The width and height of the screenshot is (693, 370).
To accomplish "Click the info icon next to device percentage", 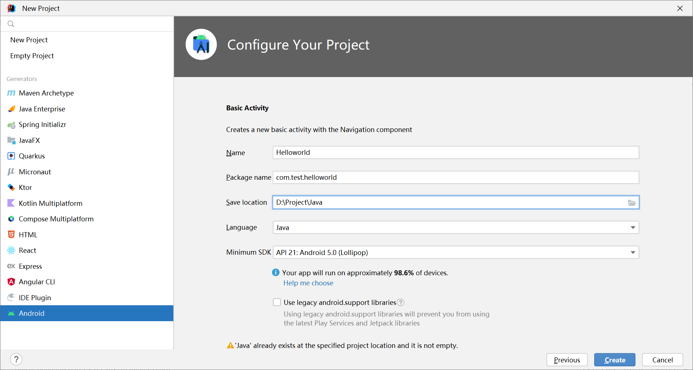I will [x=276, y=272].
